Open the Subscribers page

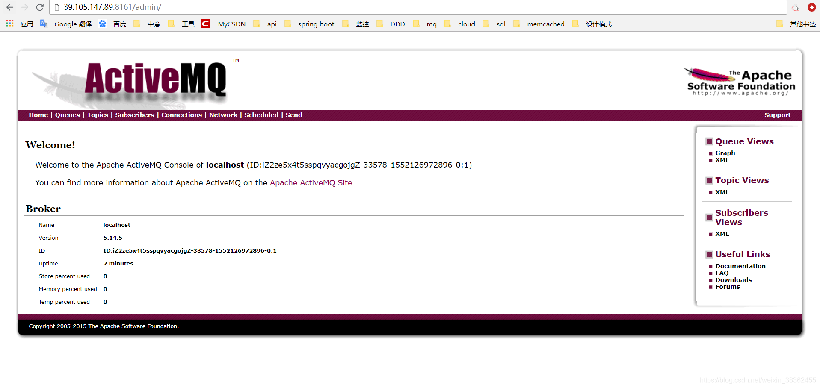coord(135,115)
